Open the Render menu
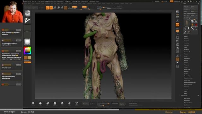The height and width of the screenshot is (114, 202). 95,3
